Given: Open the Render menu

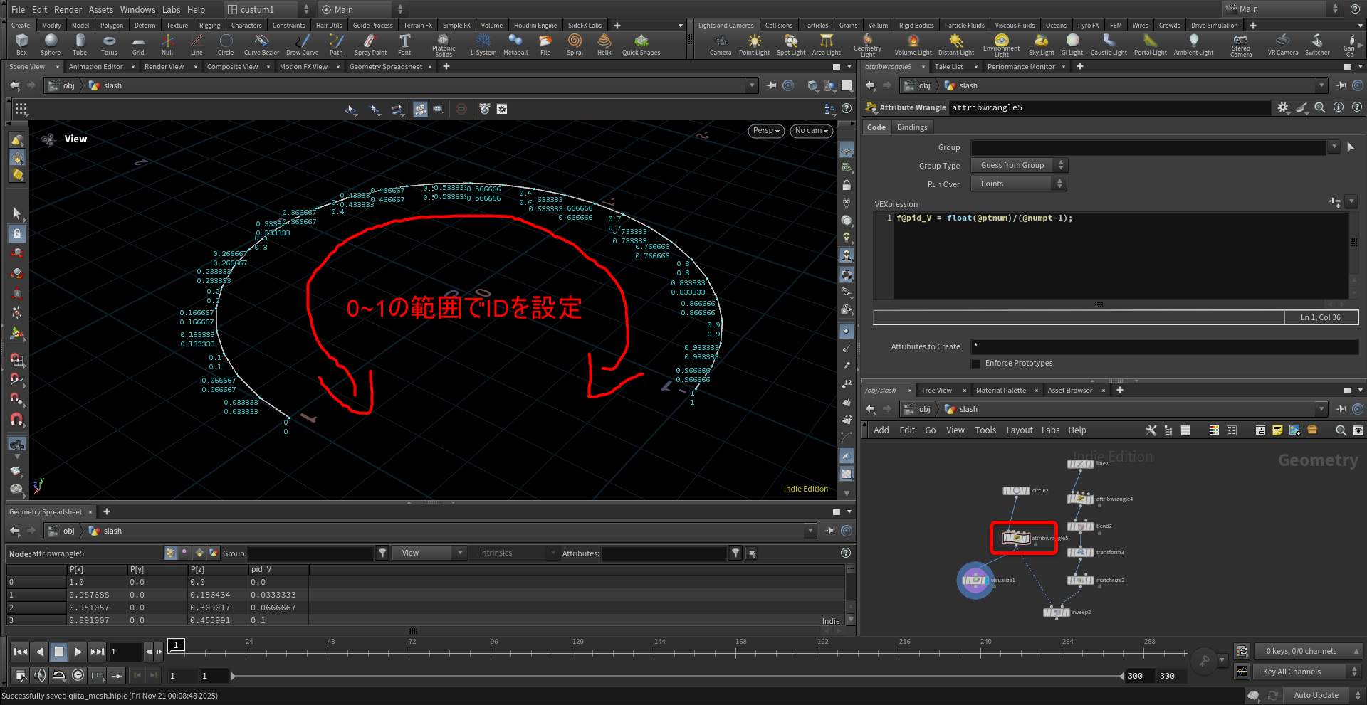Looking at the screenshot, I should pyautogui.click(x=68, y=9).
